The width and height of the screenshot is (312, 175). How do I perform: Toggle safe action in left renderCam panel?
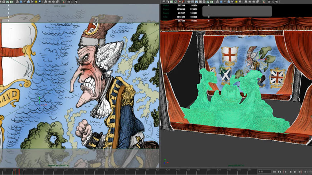pos(8,2)
